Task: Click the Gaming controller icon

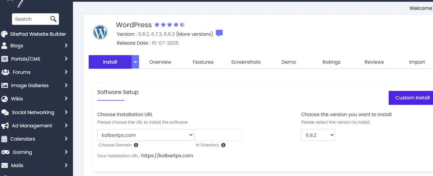Action: (5, 152)
